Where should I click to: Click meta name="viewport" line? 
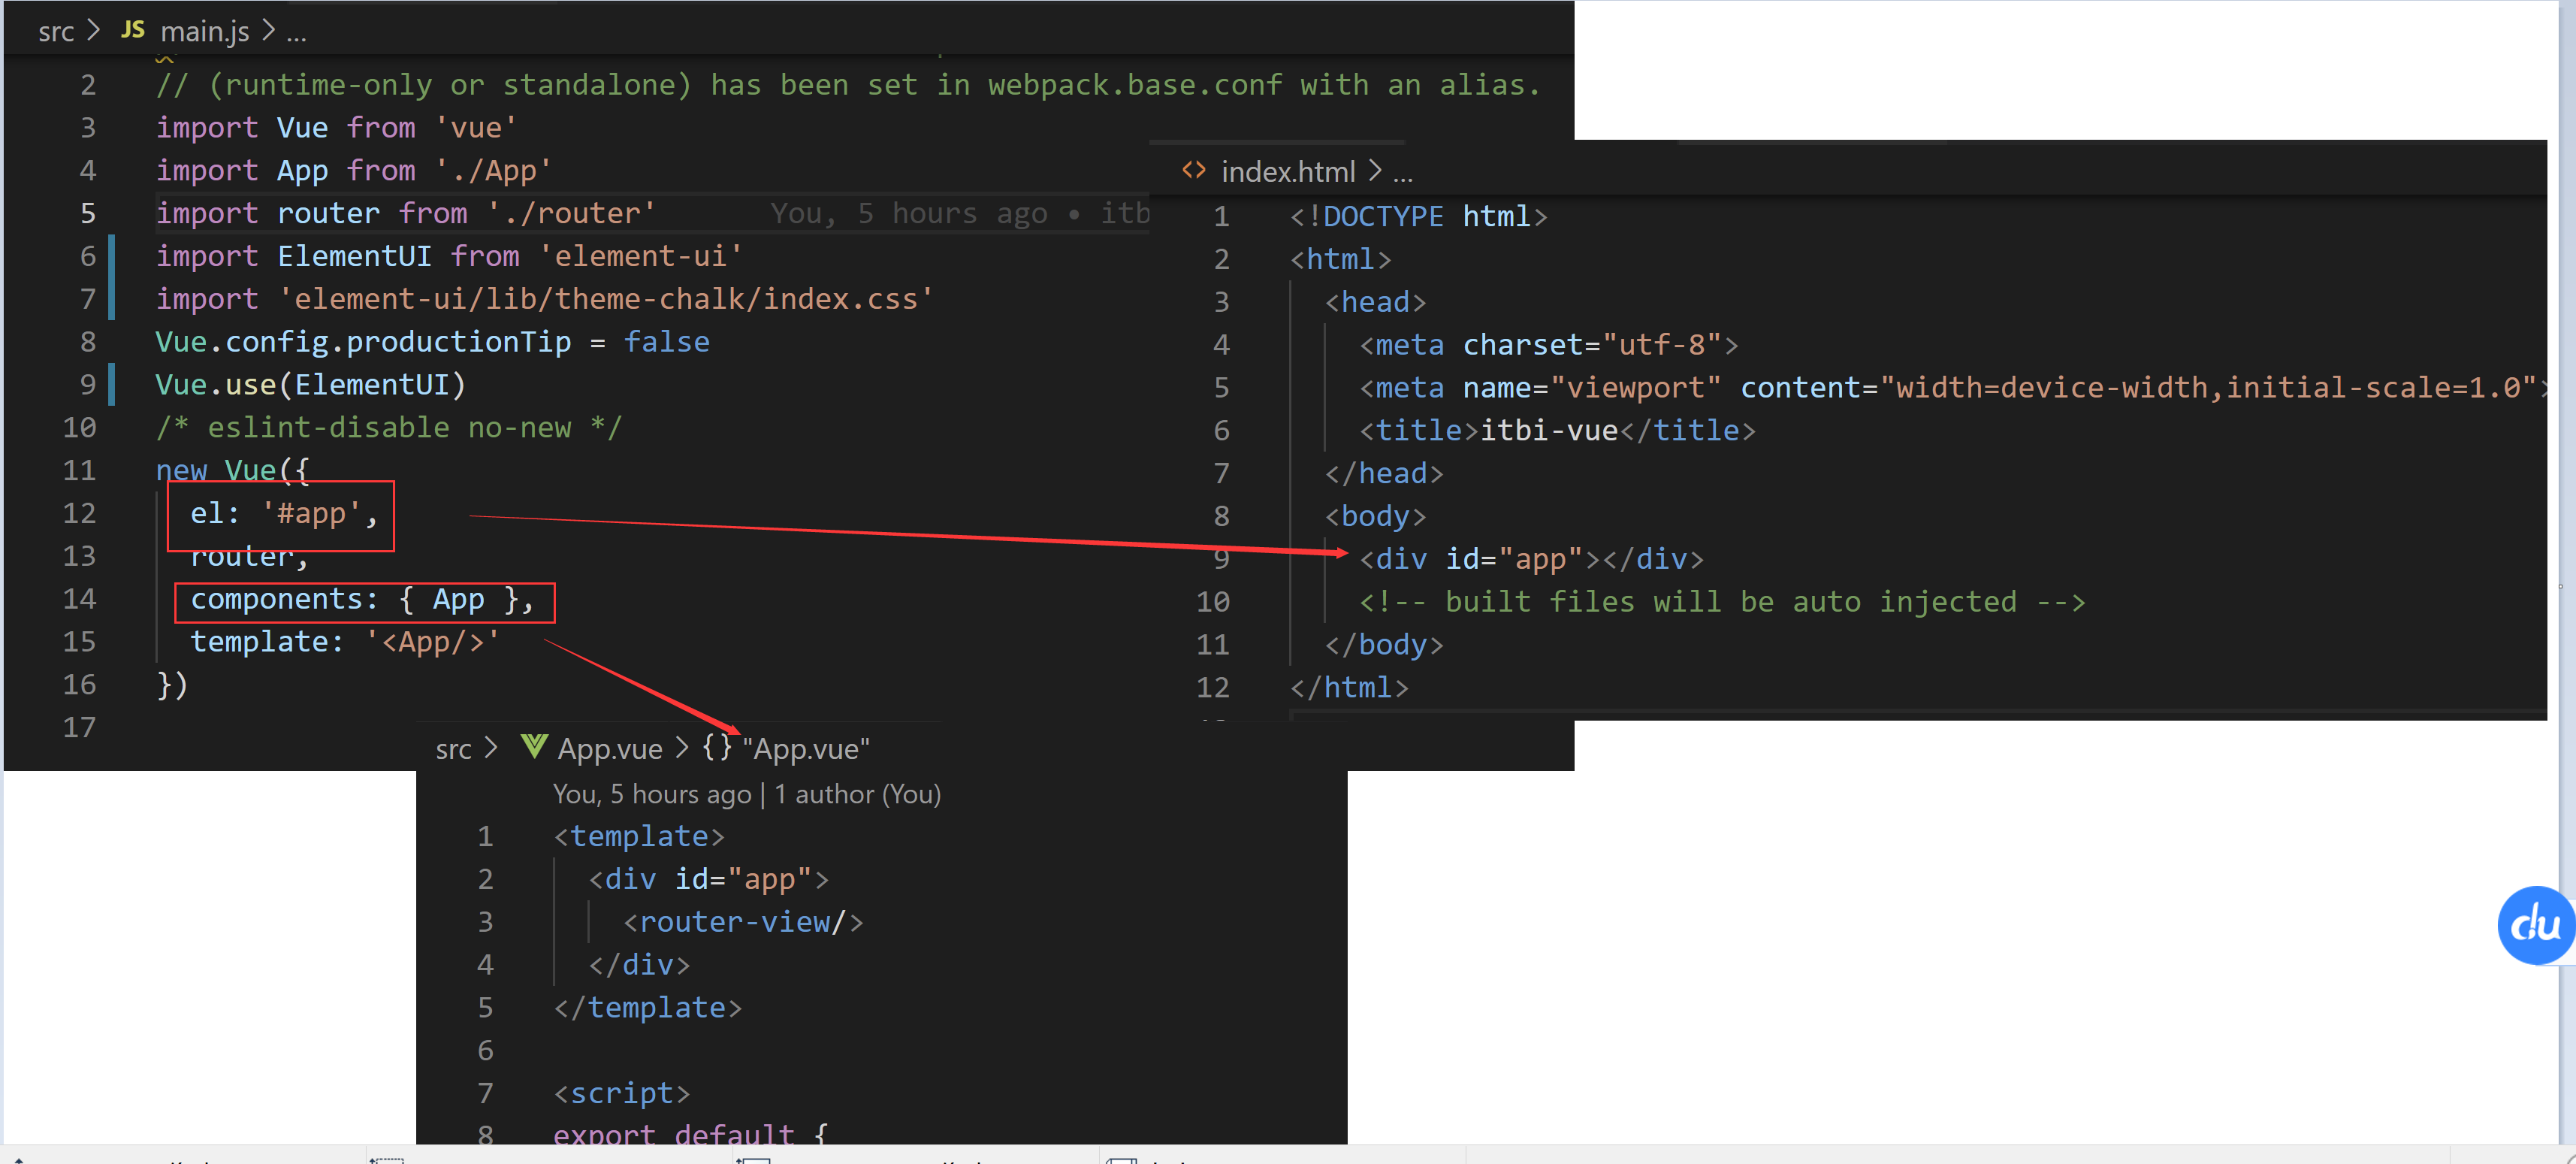1952,388
